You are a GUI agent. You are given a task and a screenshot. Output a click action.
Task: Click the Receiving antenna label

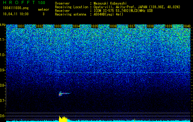pyautogui.click(x=71, y=14)
